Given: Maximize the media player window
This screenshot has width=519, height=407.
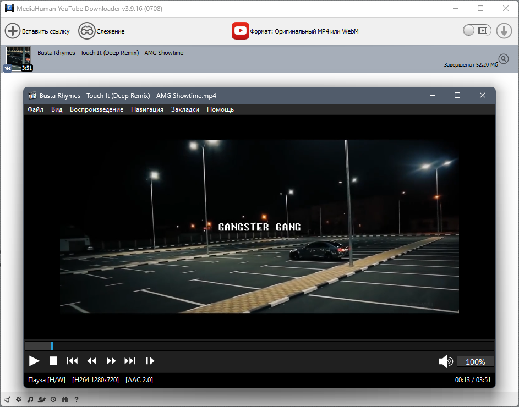Looking at the screenshot, I should click(x=457, y=95).
